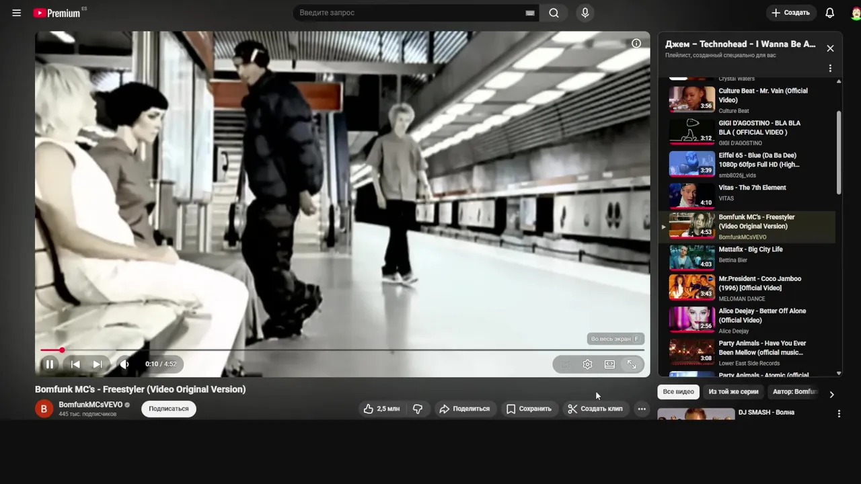Show more filter chips with right arrow
Viewport: 861px width, 484px height.
click(x=831, y=395)
